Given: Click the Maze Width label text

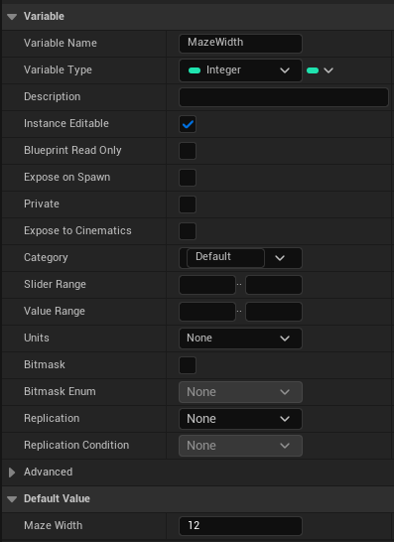Looking at the screenshot, I should [x=54, y=525].
